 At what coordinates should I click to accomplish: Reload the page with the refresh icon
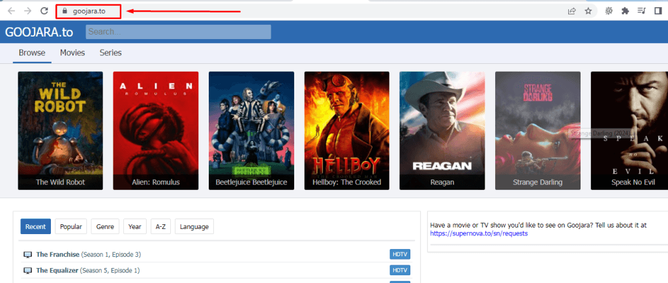coord(44,11)
